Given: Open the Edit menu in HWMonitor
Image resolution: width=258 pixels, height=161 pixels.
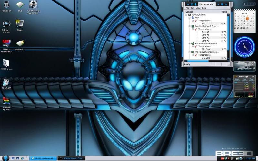Looking at the screenshot, I should [x=193, y=8].
